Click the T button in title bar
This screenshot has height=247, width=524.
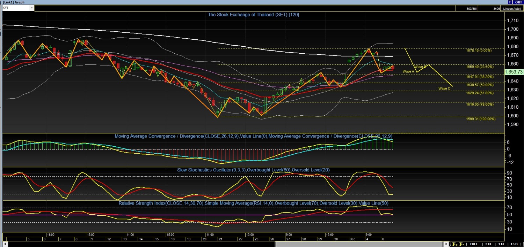click(510, 2)
